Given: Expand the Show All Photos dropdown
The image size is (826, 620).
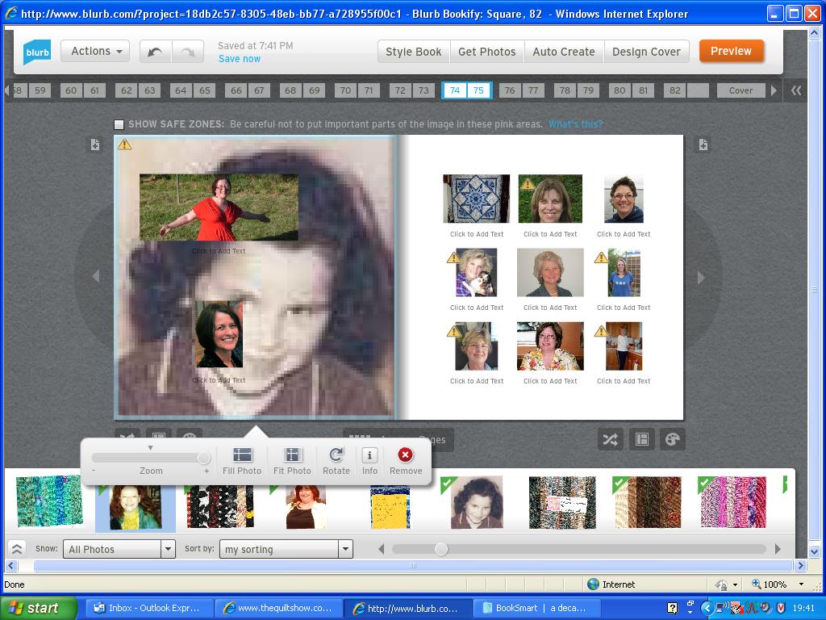Looking at the screenshot, I should pyautogui.click(x=168, y=549).
